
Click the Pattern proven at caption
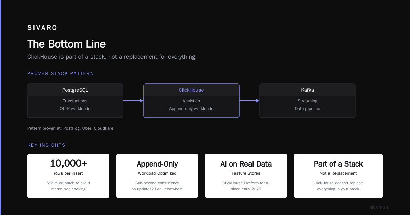pyautogui.click(x=70, y=128)
